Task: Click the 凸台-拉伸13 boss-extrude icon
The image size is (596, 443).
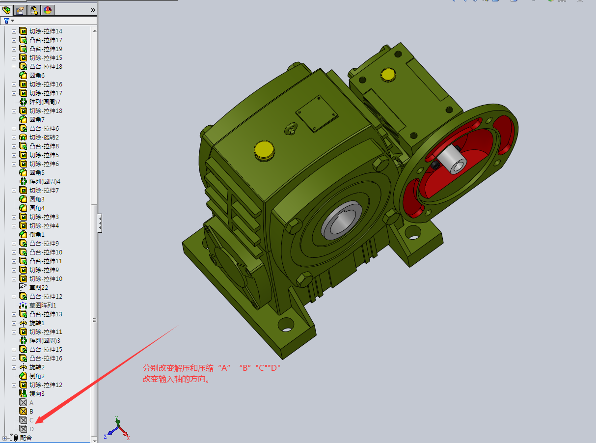Action: 23,314
